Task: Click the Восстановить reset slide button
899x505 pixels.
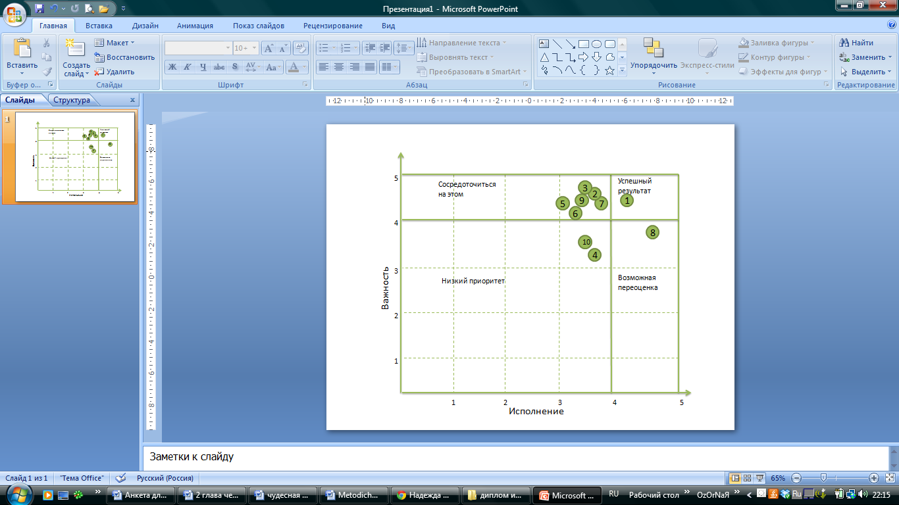Action: click(124, 57)
